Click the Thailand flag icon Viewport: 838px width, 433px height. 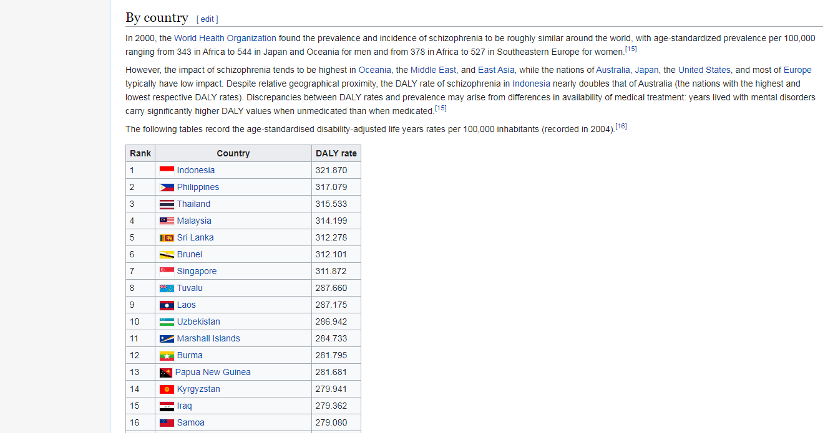[167, 204]
